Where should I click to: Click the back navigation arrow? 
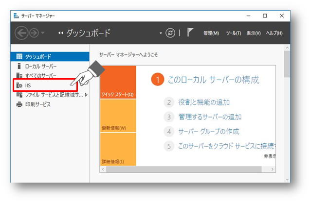pos(21,33)
